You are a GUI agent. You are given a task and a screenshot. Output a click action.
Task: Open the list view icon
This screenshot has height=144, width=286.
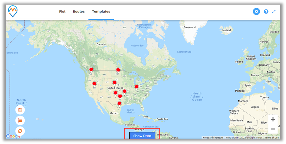(20, 120)
